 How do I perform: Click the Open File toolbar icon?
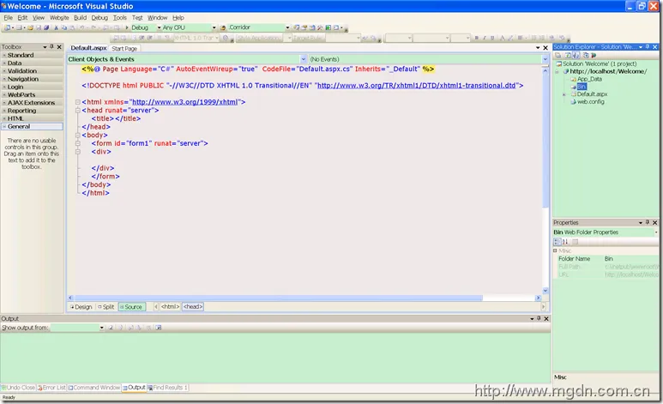tap(30, 27)
